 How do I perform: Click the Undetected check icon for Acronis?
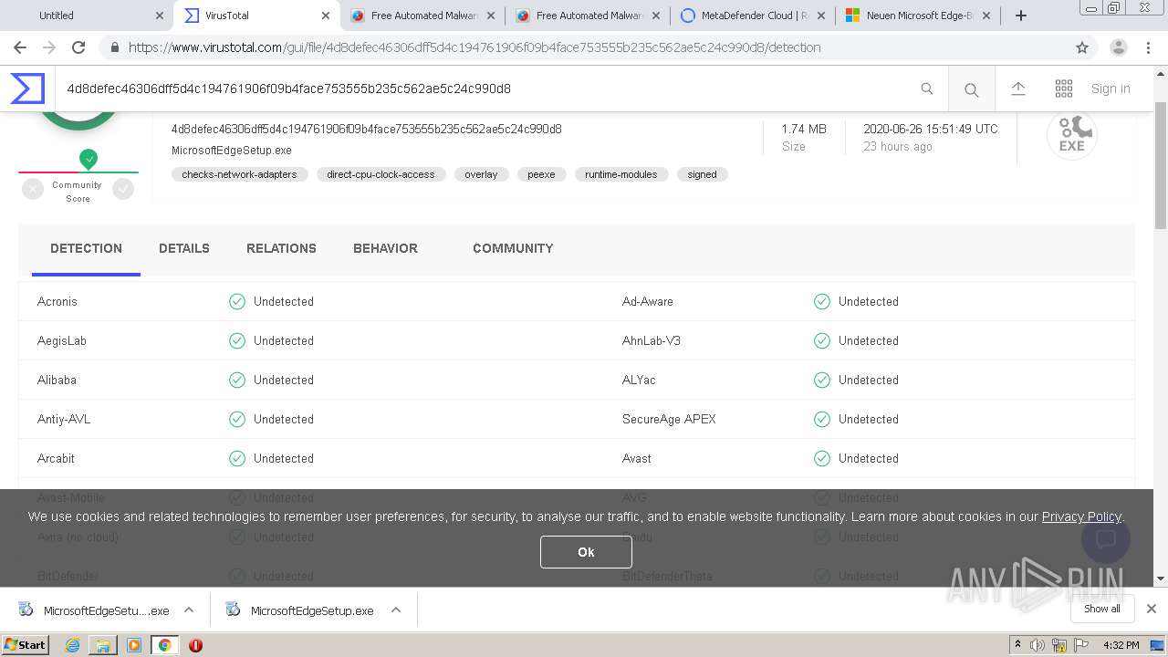pyautogui.click(x=237, y=301)
